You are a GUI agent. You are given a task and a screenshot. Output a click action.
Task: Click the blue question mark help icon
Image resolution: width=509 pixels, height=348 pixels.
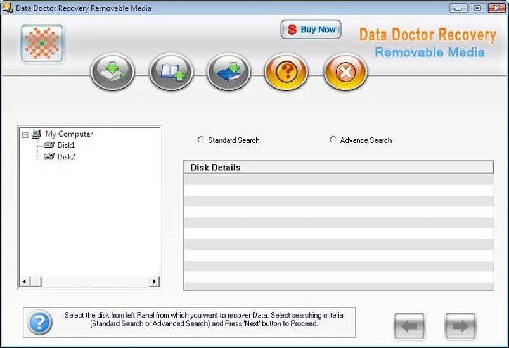tap(39, 323)
